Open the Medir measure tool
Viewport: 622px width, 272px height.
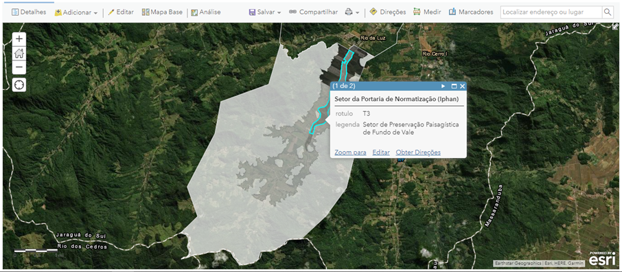[427, 12]
